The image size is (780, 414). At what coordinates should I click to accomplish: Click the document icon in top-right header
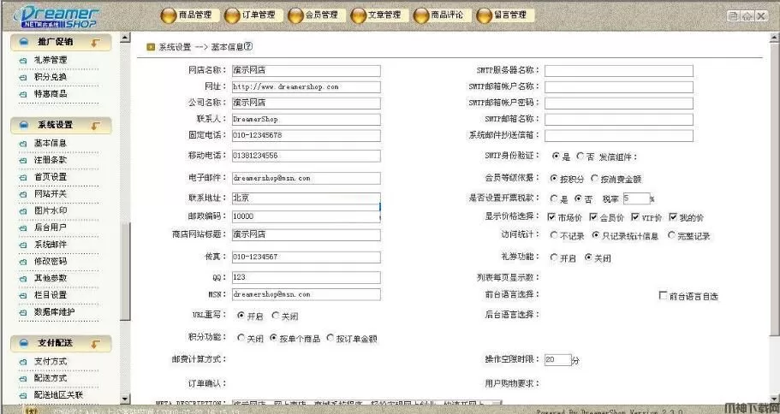[x=733, y=16]
